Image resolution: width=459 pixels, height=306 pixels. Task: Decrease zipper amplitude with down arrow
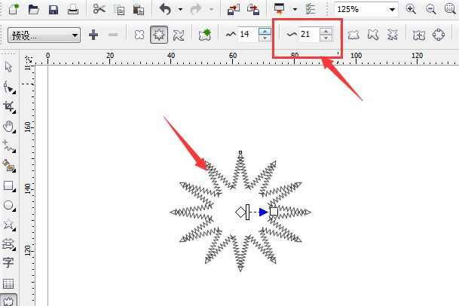tap(265, 38)
